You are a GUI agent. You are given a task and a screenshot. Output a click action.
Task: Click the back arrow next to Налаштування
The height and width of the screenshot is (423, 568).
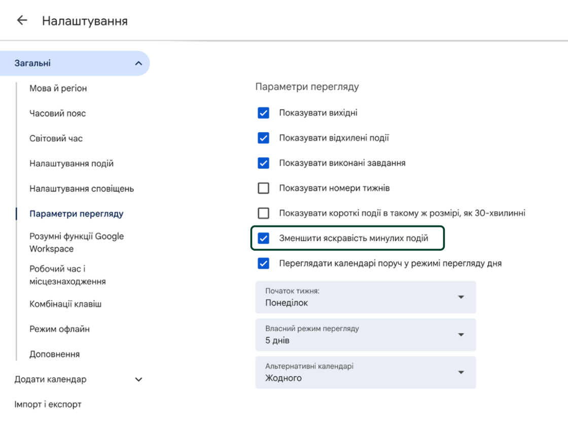click(22, 21)
